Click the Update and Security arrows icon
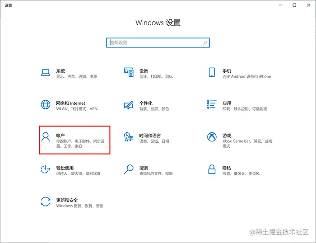 (x=46, y=201)
